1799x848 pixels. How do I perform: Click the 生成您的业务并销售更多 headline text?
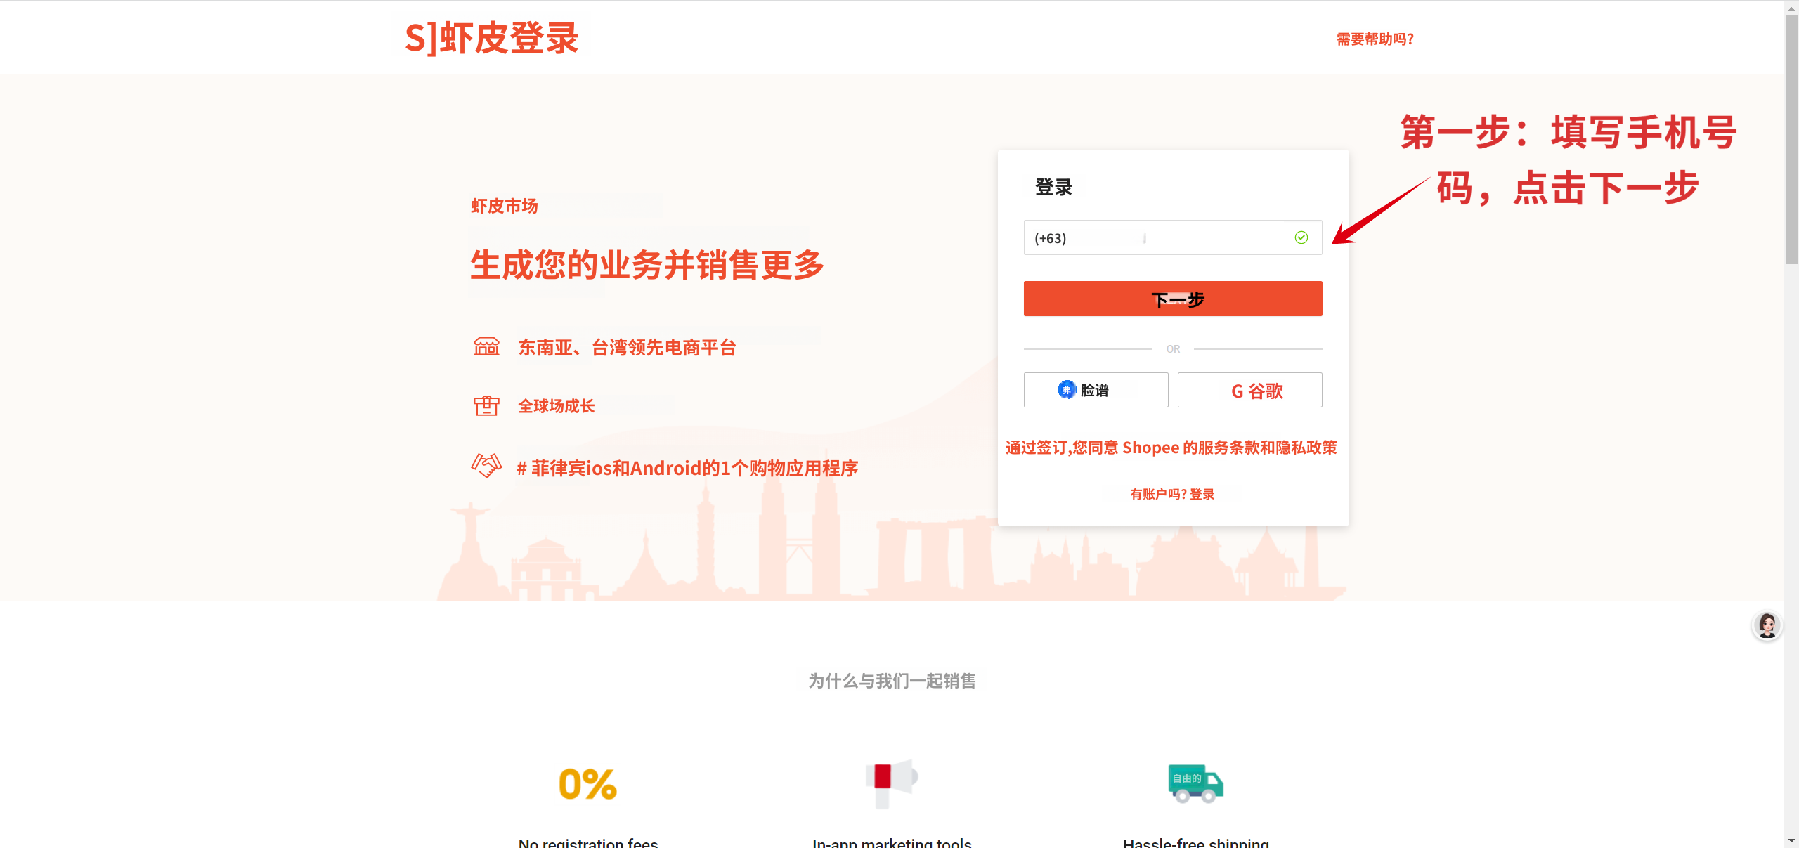[647, 266]
